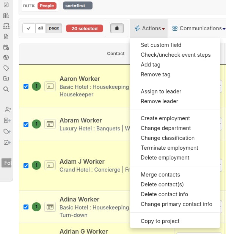Click green badge 1 for Aaron Worker
This screenshot has height=234, width=226.
click(36, 86)
